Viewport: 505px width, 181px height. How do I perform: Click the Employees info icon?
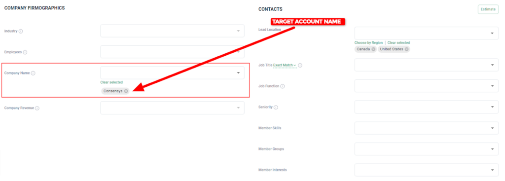25,52
